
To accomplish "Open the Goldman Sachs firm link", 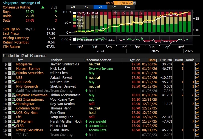I will coord(28,108).
